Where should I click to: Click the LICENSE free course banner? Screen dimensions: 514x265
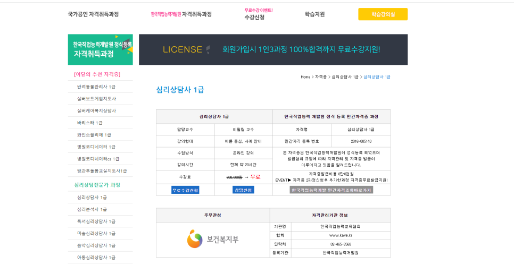pyautogui.click(x=273, y=49)
